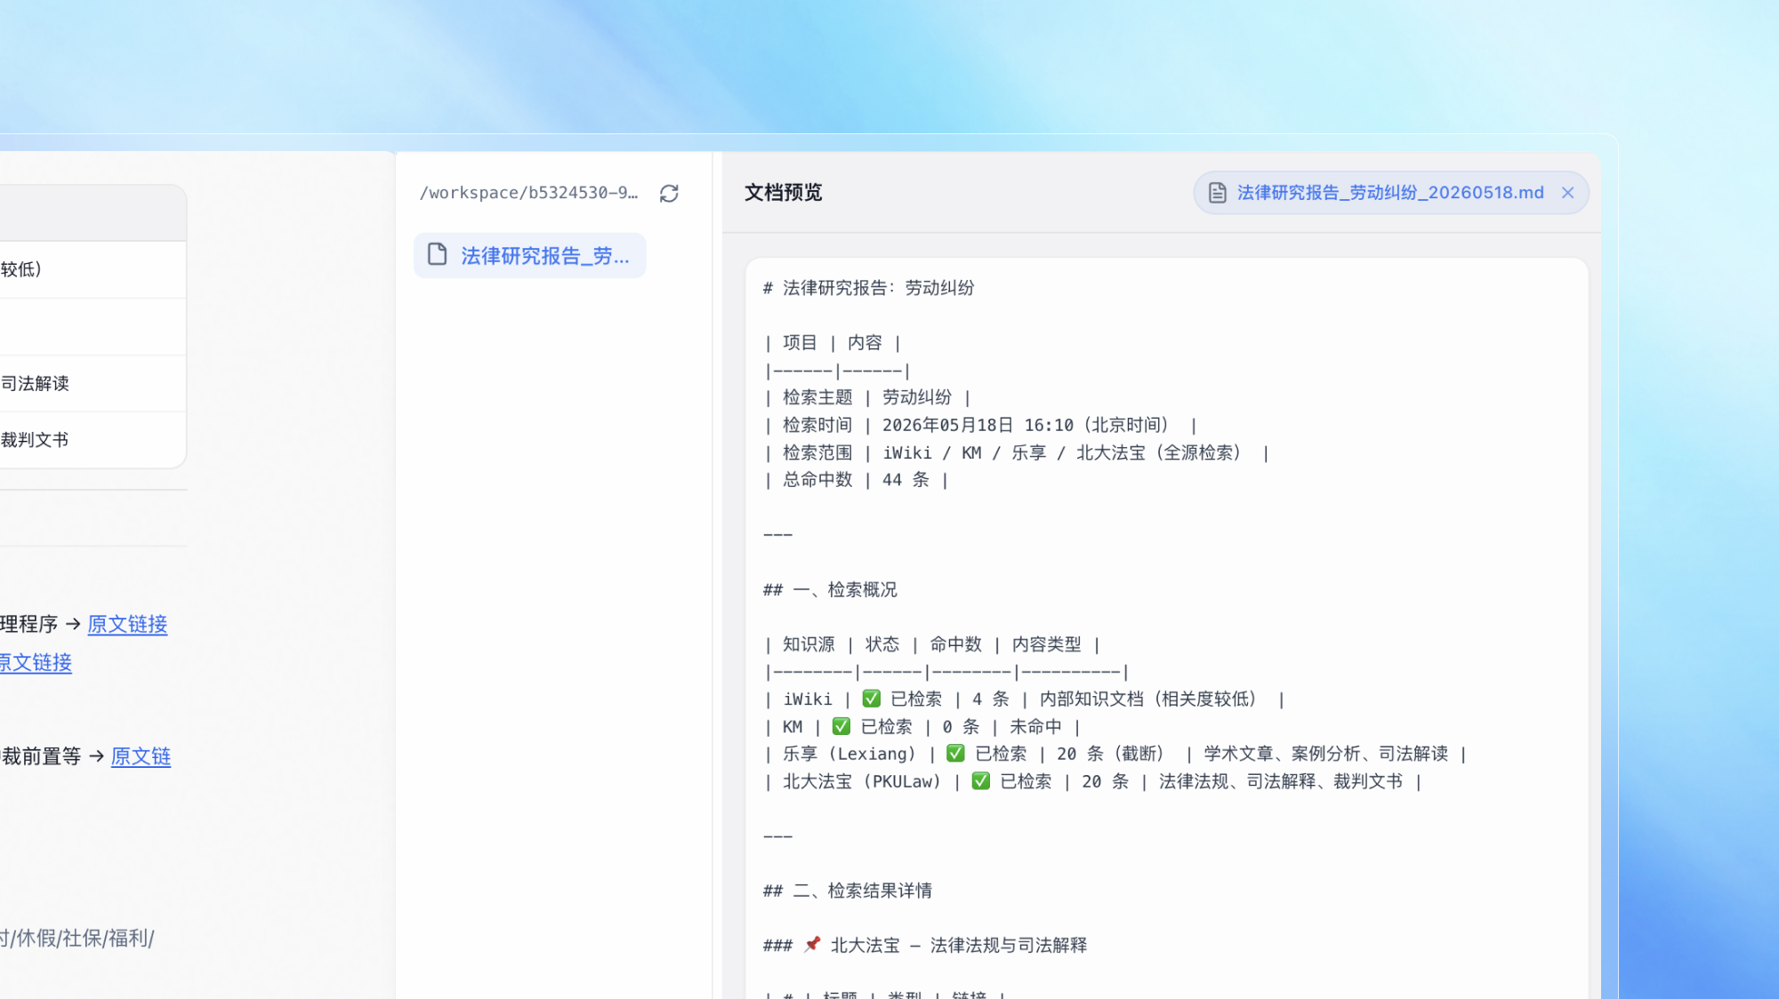The height and width of the screenshot is (999, 1779).
Task: Click the 总命中数 44 条 row
Action: (856, 480)
